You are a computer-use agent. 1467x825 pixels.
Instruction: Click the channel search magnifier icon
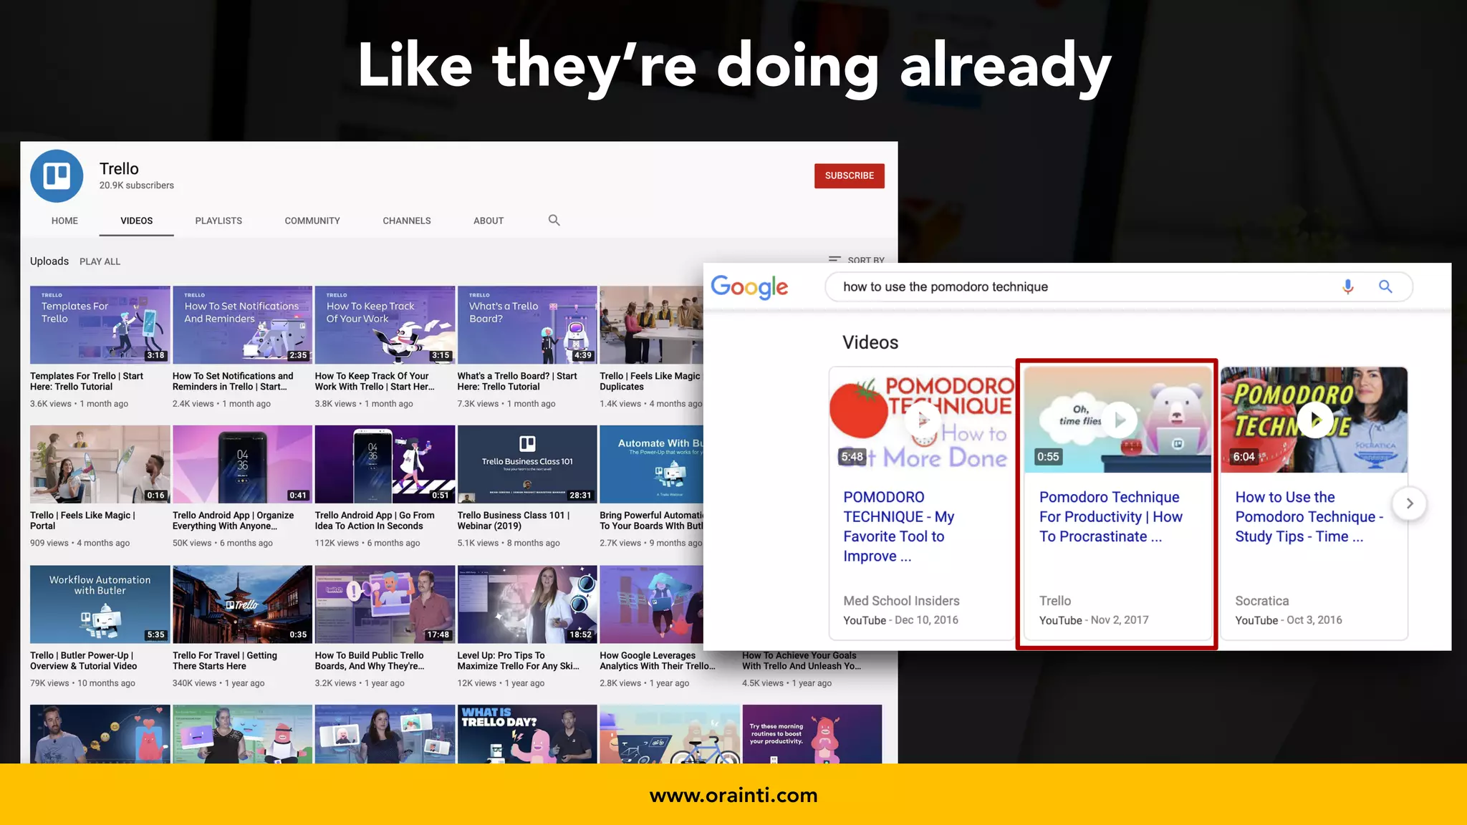554,221
